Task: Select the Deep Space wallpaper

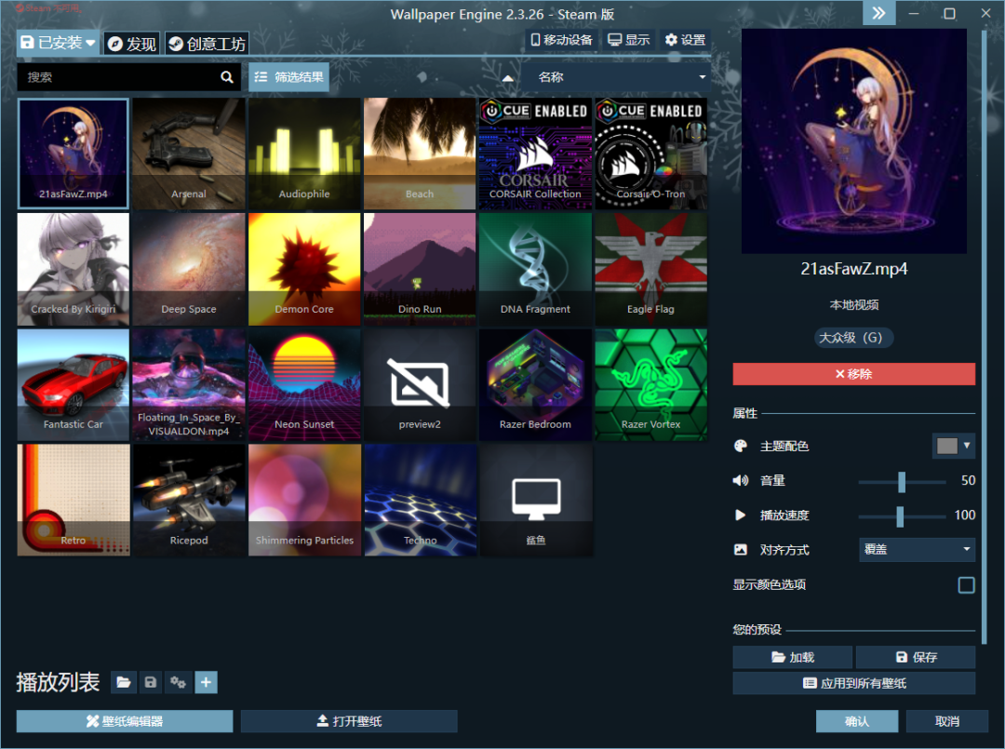Action: pyautogui.click(x=189, y=269)
